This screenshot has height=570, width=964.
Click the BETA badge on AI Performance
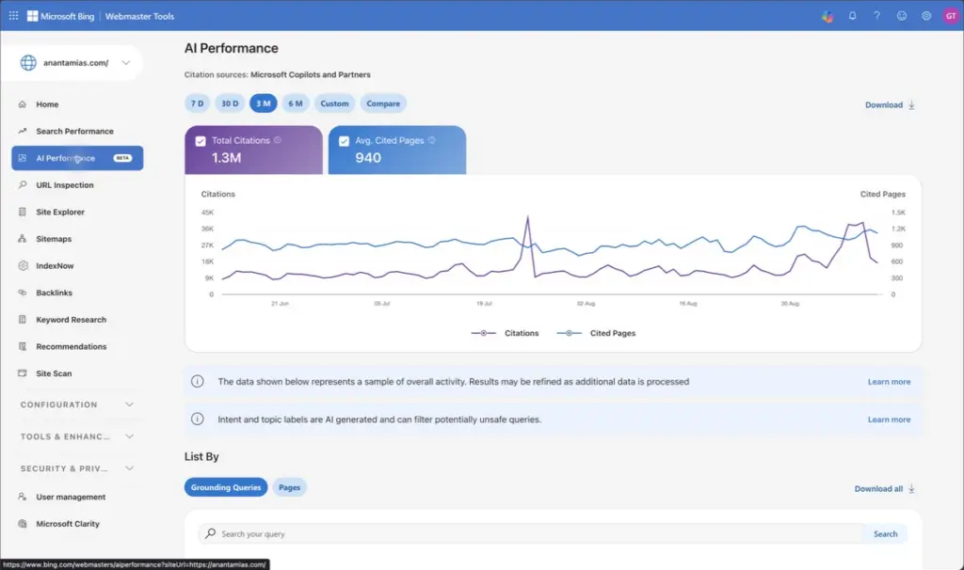[x=123, y=158]
